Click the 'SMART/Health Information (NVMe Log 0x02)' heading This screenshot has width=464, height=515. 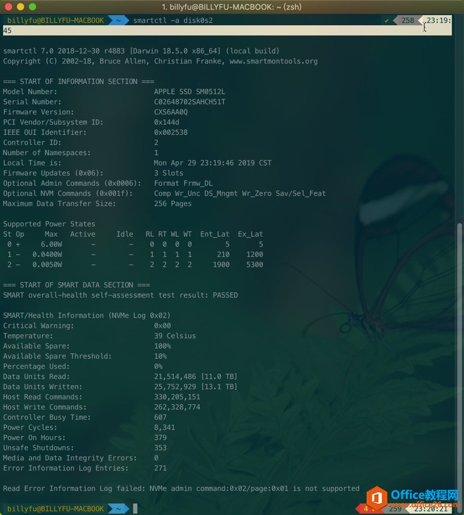(87, 316)
